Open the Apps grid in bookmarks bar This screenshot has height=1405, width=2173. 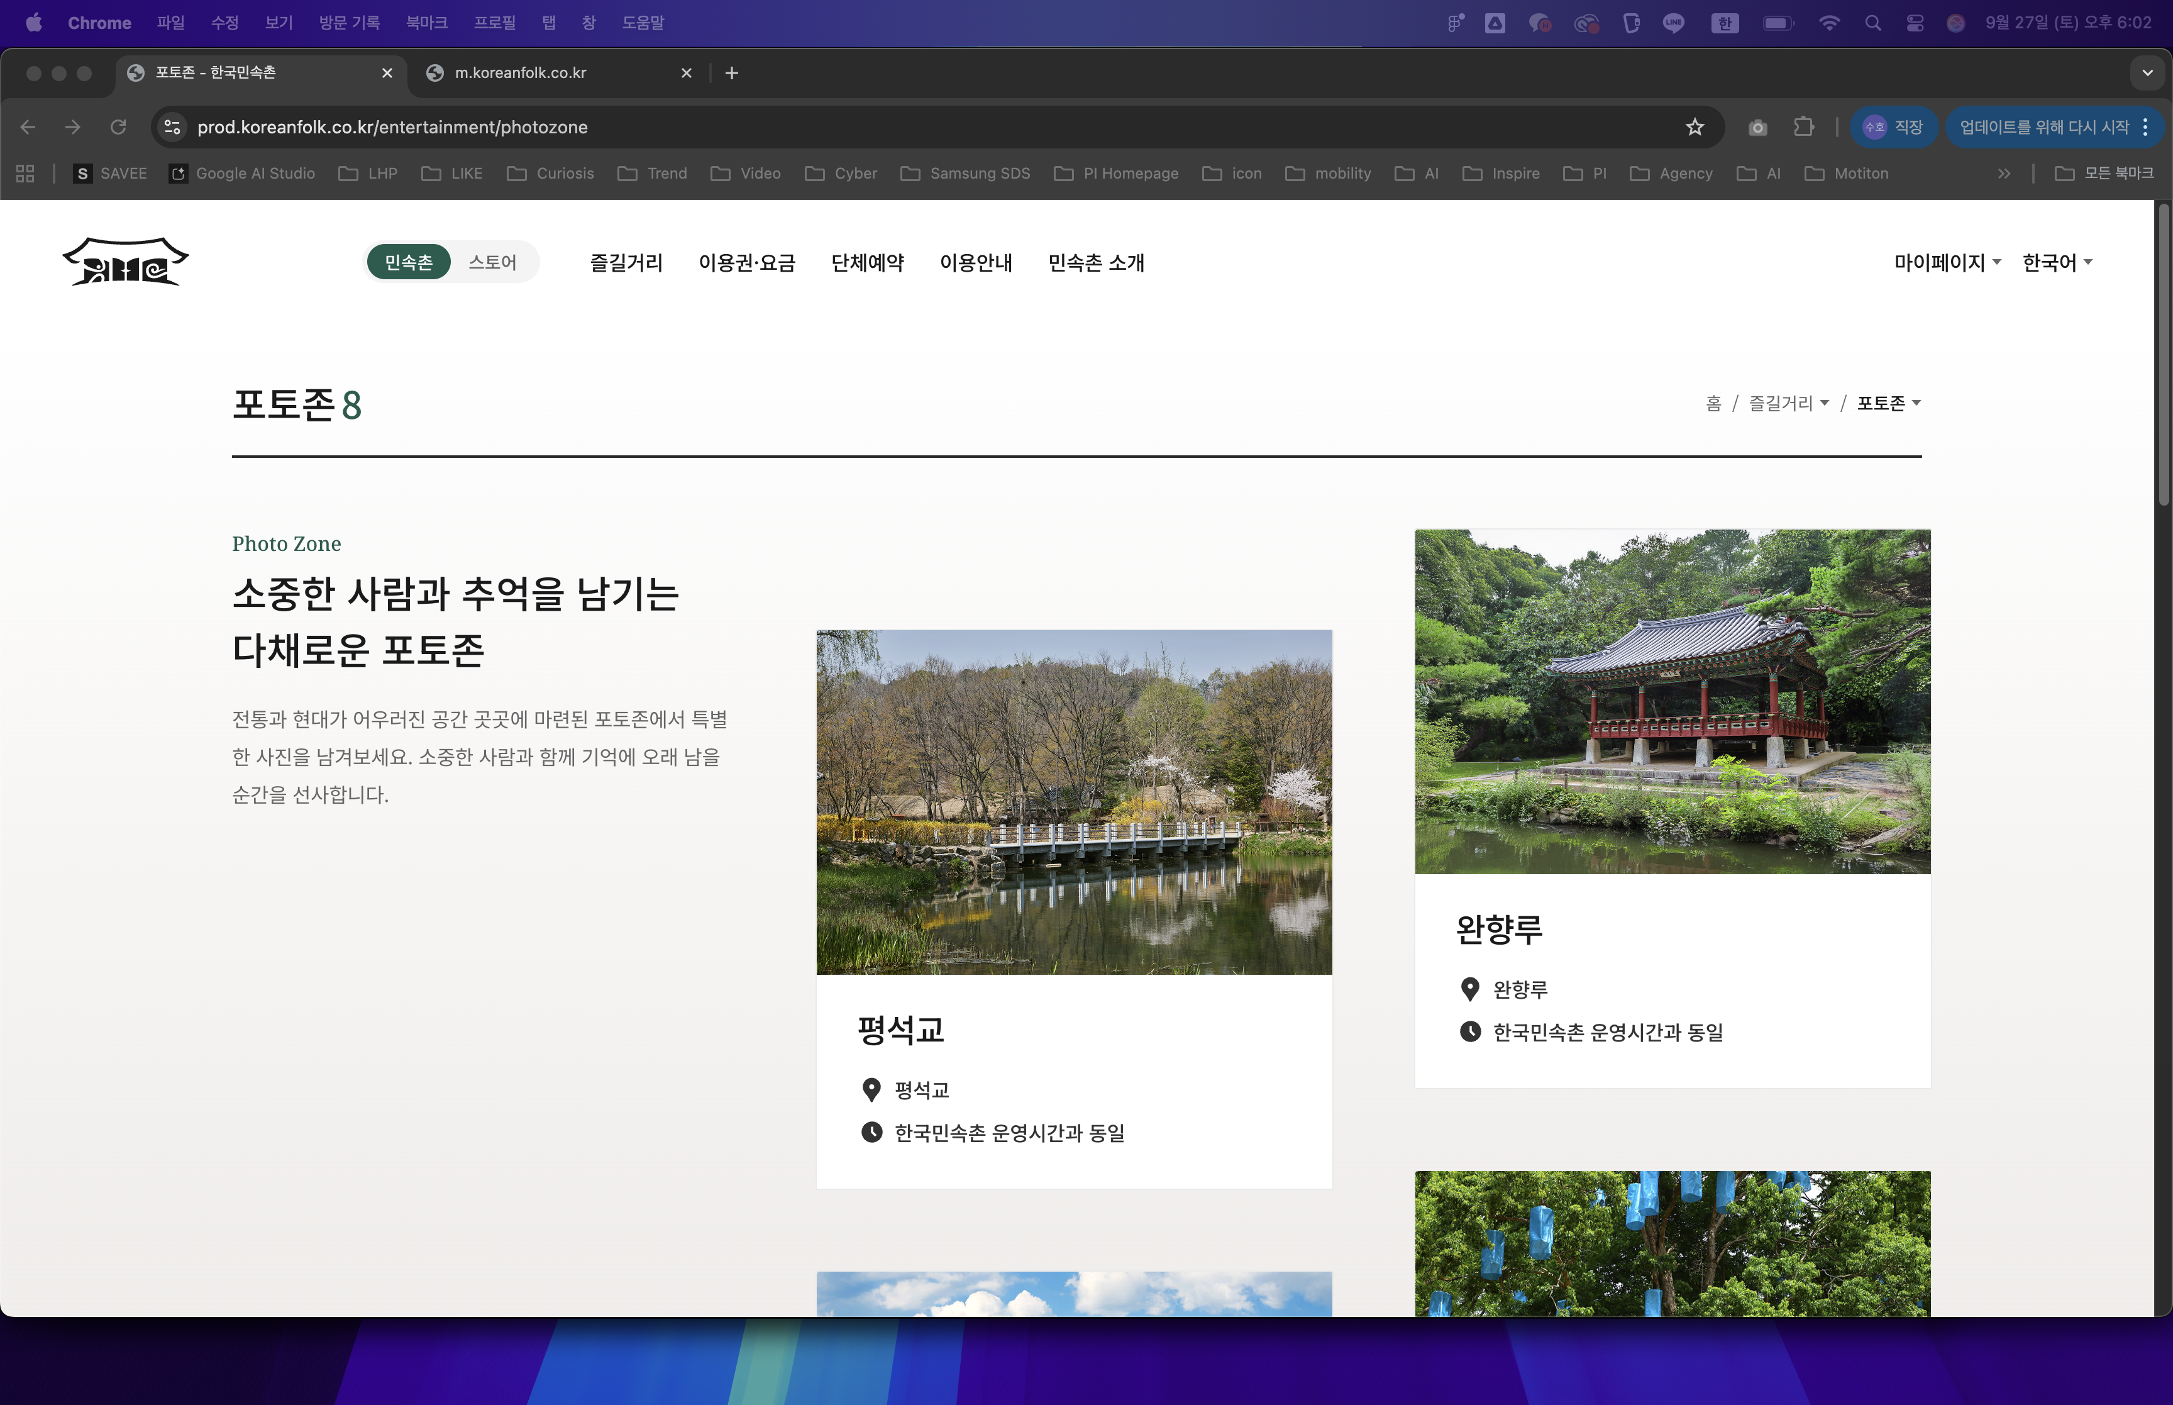26,174
